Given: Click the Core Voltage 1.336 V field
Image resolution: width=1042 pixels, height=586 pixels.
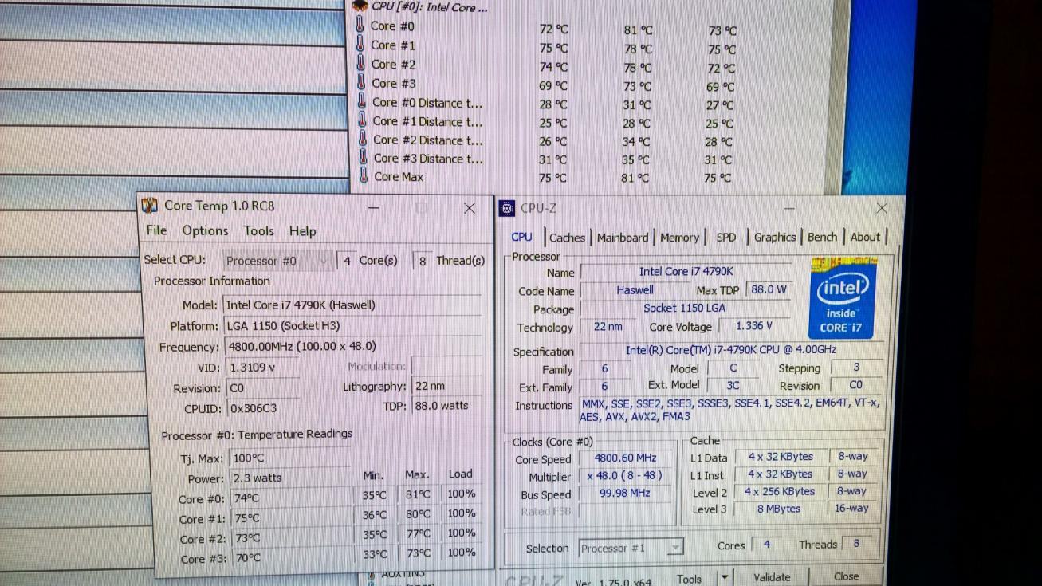Looking at the screenshot, I should pyautogui.click(x=754, y=326).
